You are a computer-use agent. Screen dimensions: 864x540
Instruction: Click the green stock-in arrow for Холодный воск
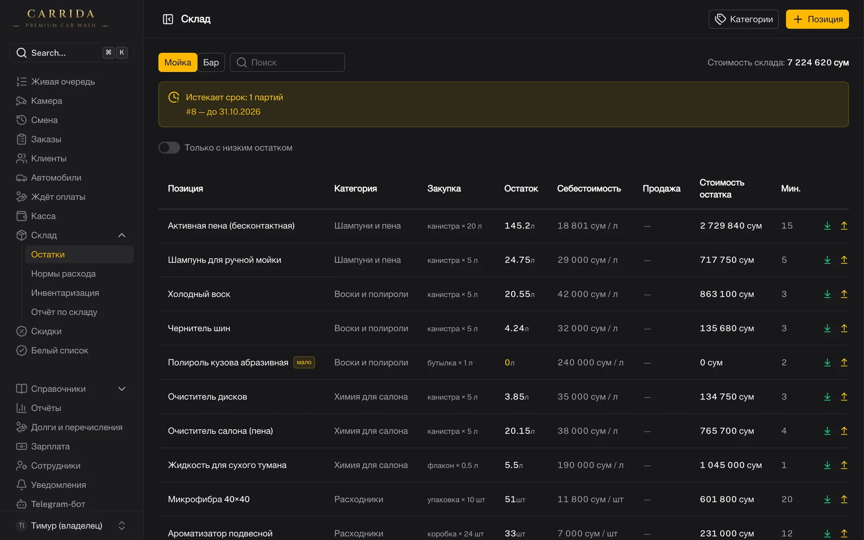827,294
